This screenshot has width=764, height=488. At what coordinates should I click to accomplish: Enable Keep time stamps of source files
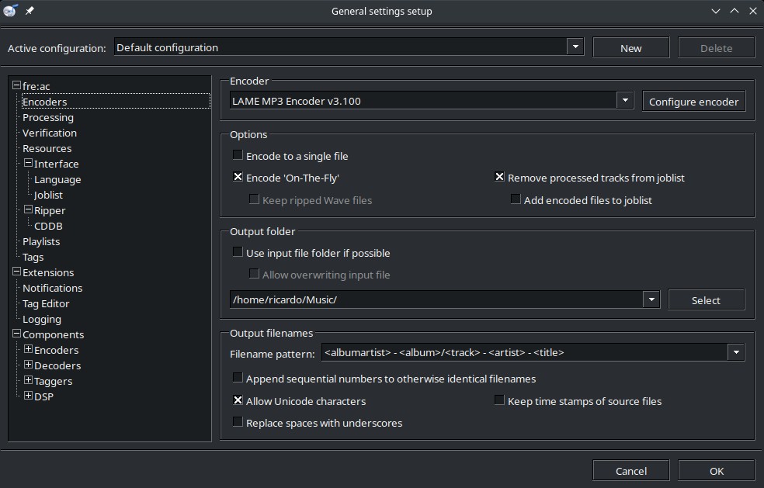499,400
